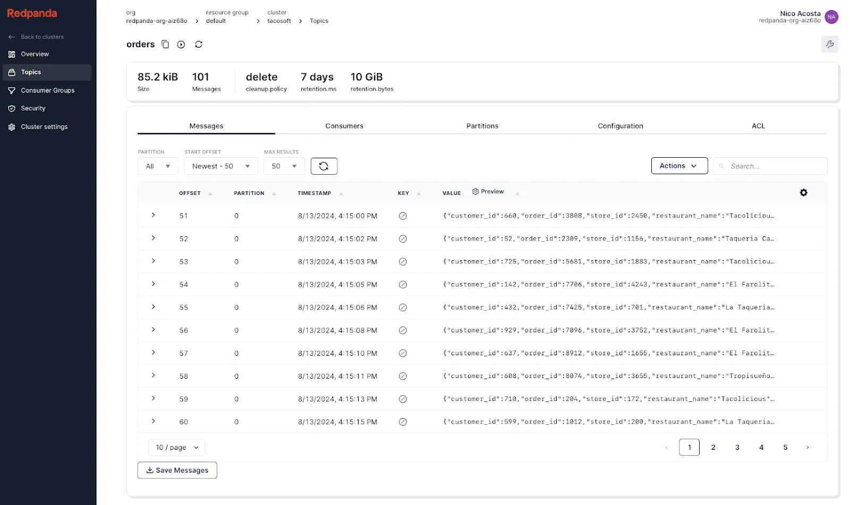Image resolution: width=850 pixels, height=505 pixels.
Task: Click the Preview gear icon in Value header
Action: tap(475, 192)
